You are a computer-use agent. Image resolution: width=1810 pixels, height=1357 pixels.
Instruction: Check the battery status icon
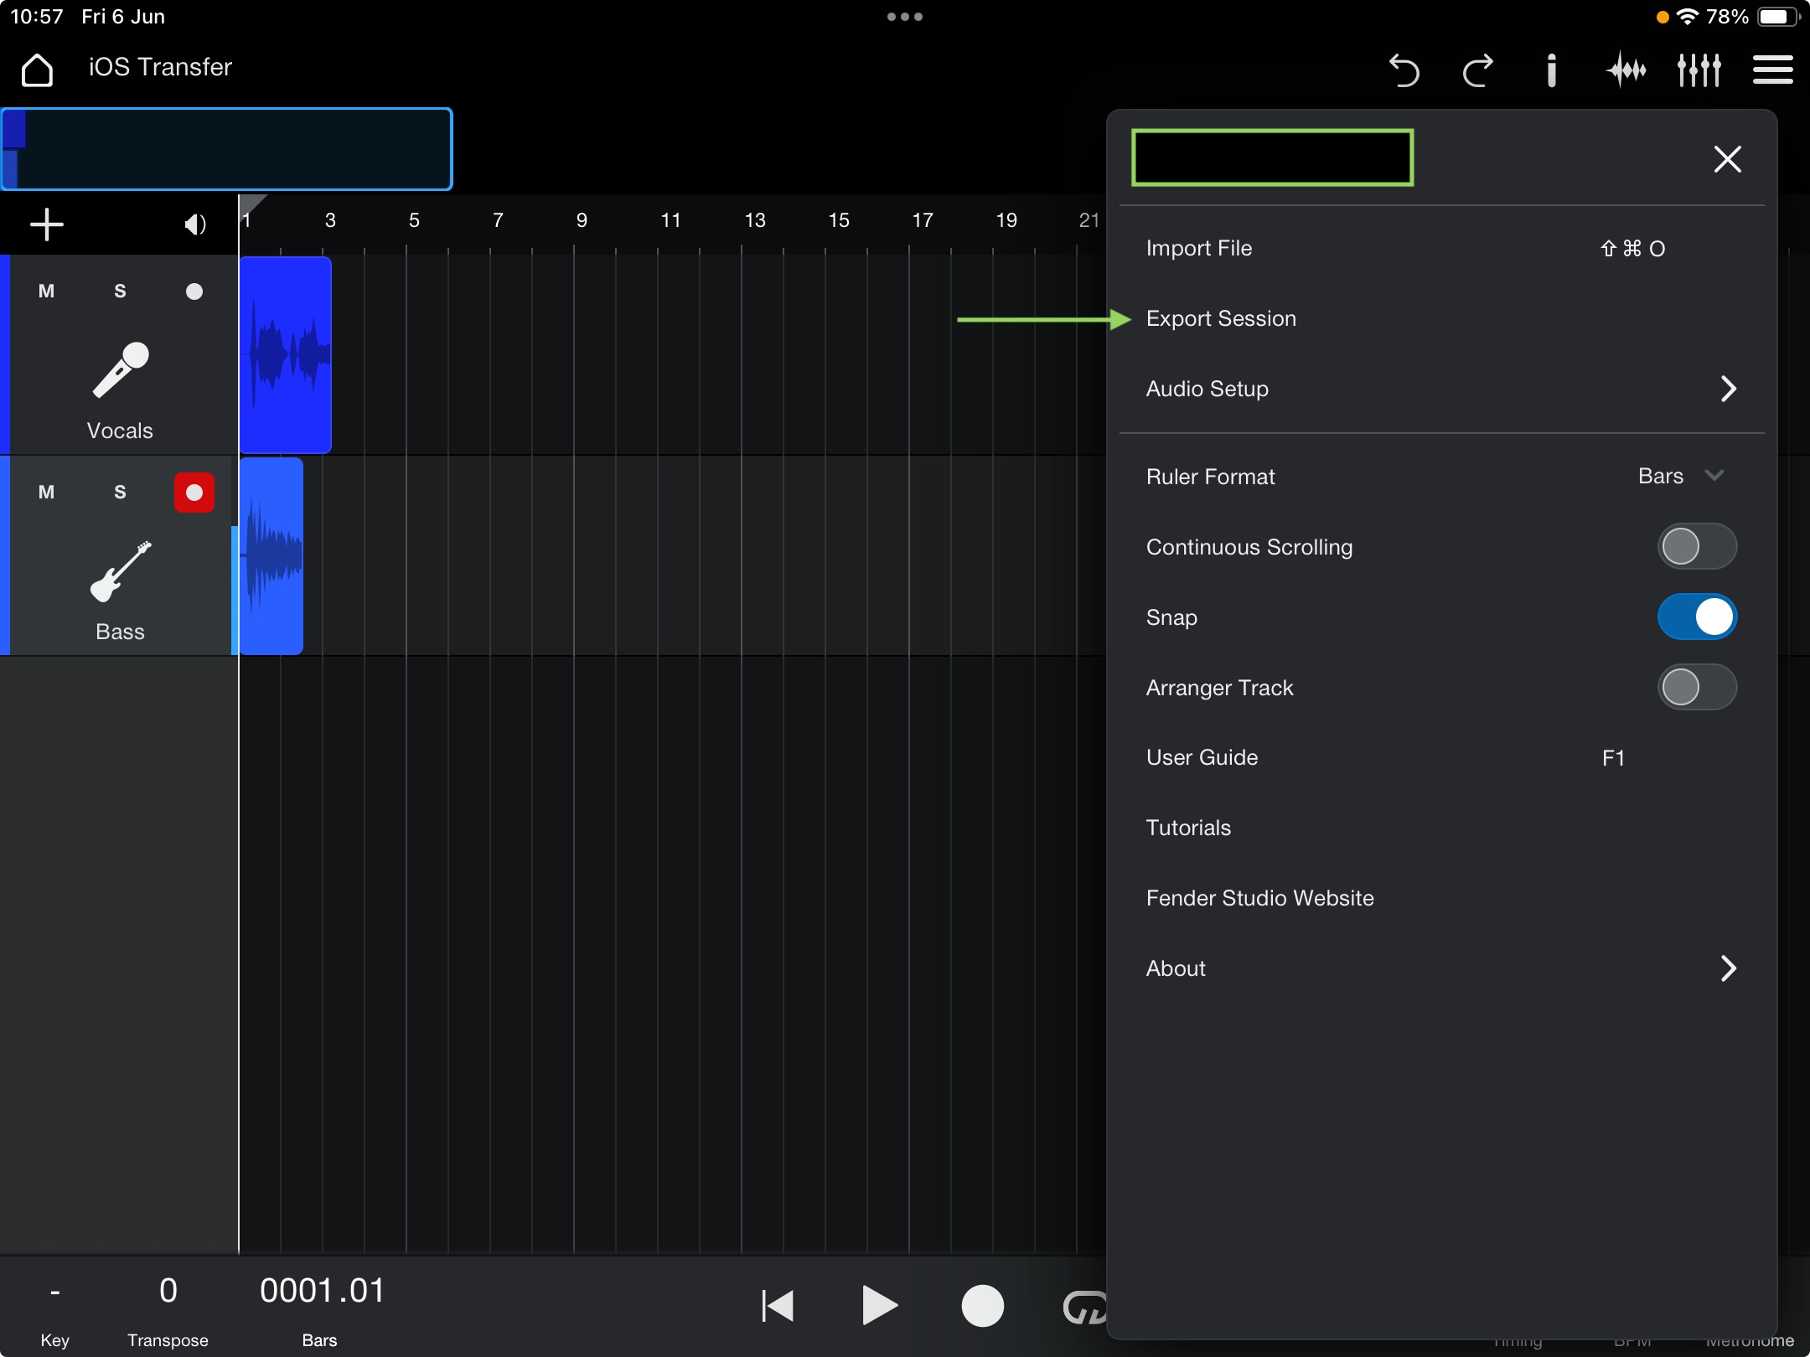1779,17
